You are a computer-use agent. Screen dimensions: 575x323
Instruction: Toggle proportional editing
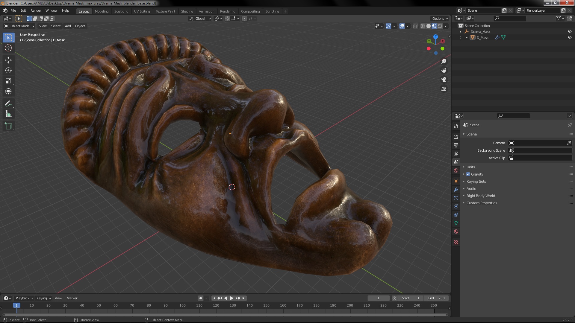pos(244,19)
